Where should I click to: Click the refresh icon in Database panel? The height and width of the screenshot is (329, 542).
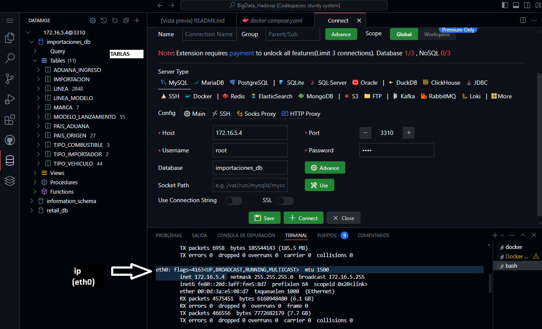(115, 20)
